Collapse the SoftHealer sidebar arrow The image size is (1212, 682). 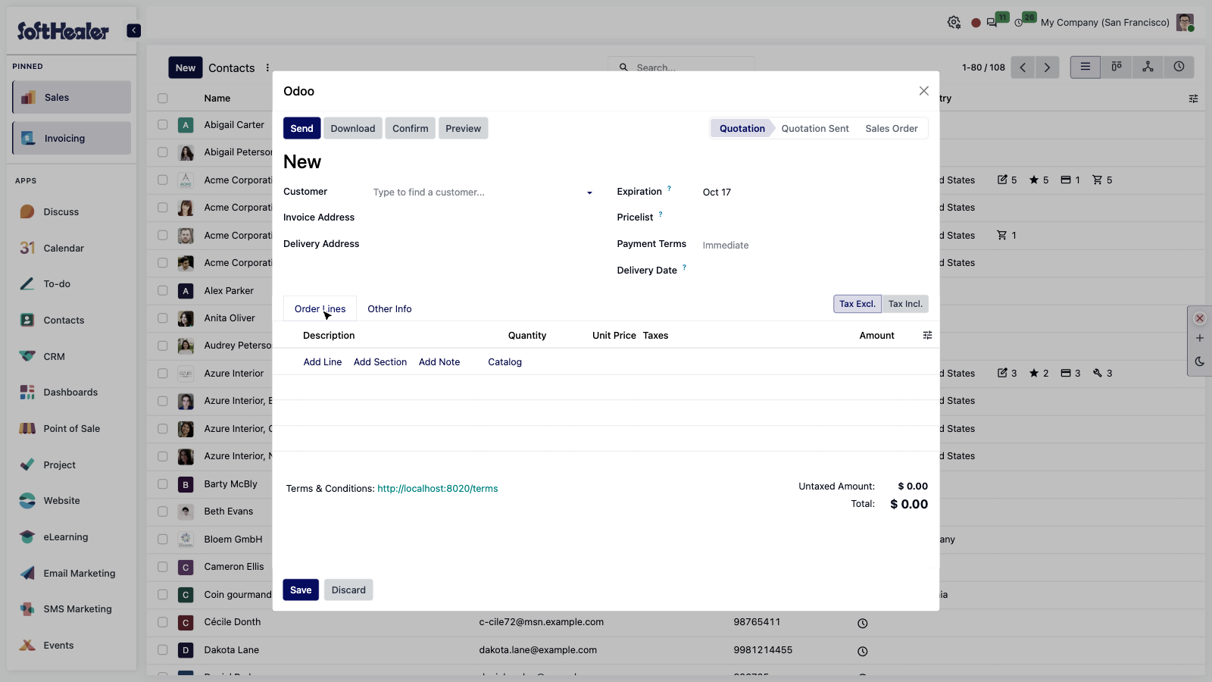133,30
